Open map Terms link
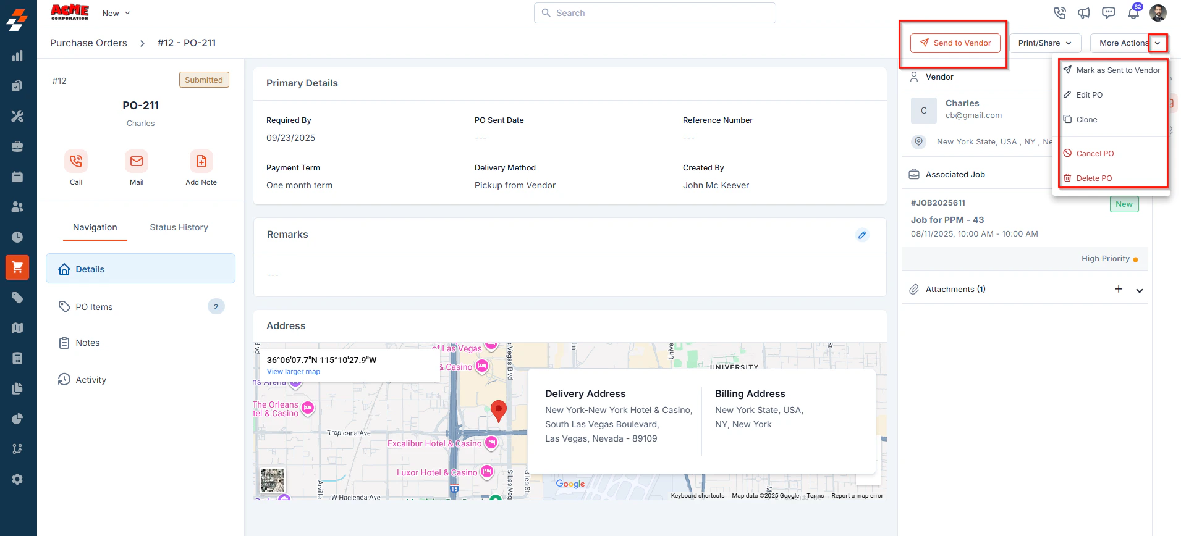1181x536 pixels. coord(815,496)
